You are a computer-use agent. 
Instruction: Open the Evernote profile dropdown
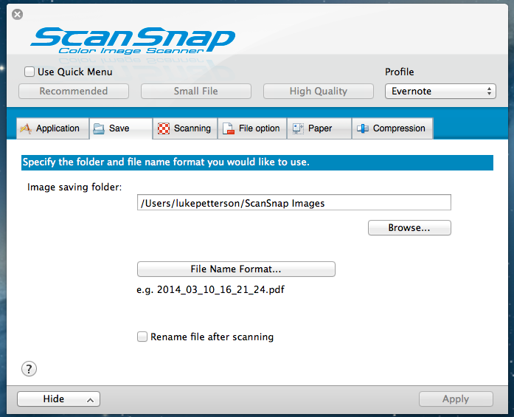pos(440,91)
